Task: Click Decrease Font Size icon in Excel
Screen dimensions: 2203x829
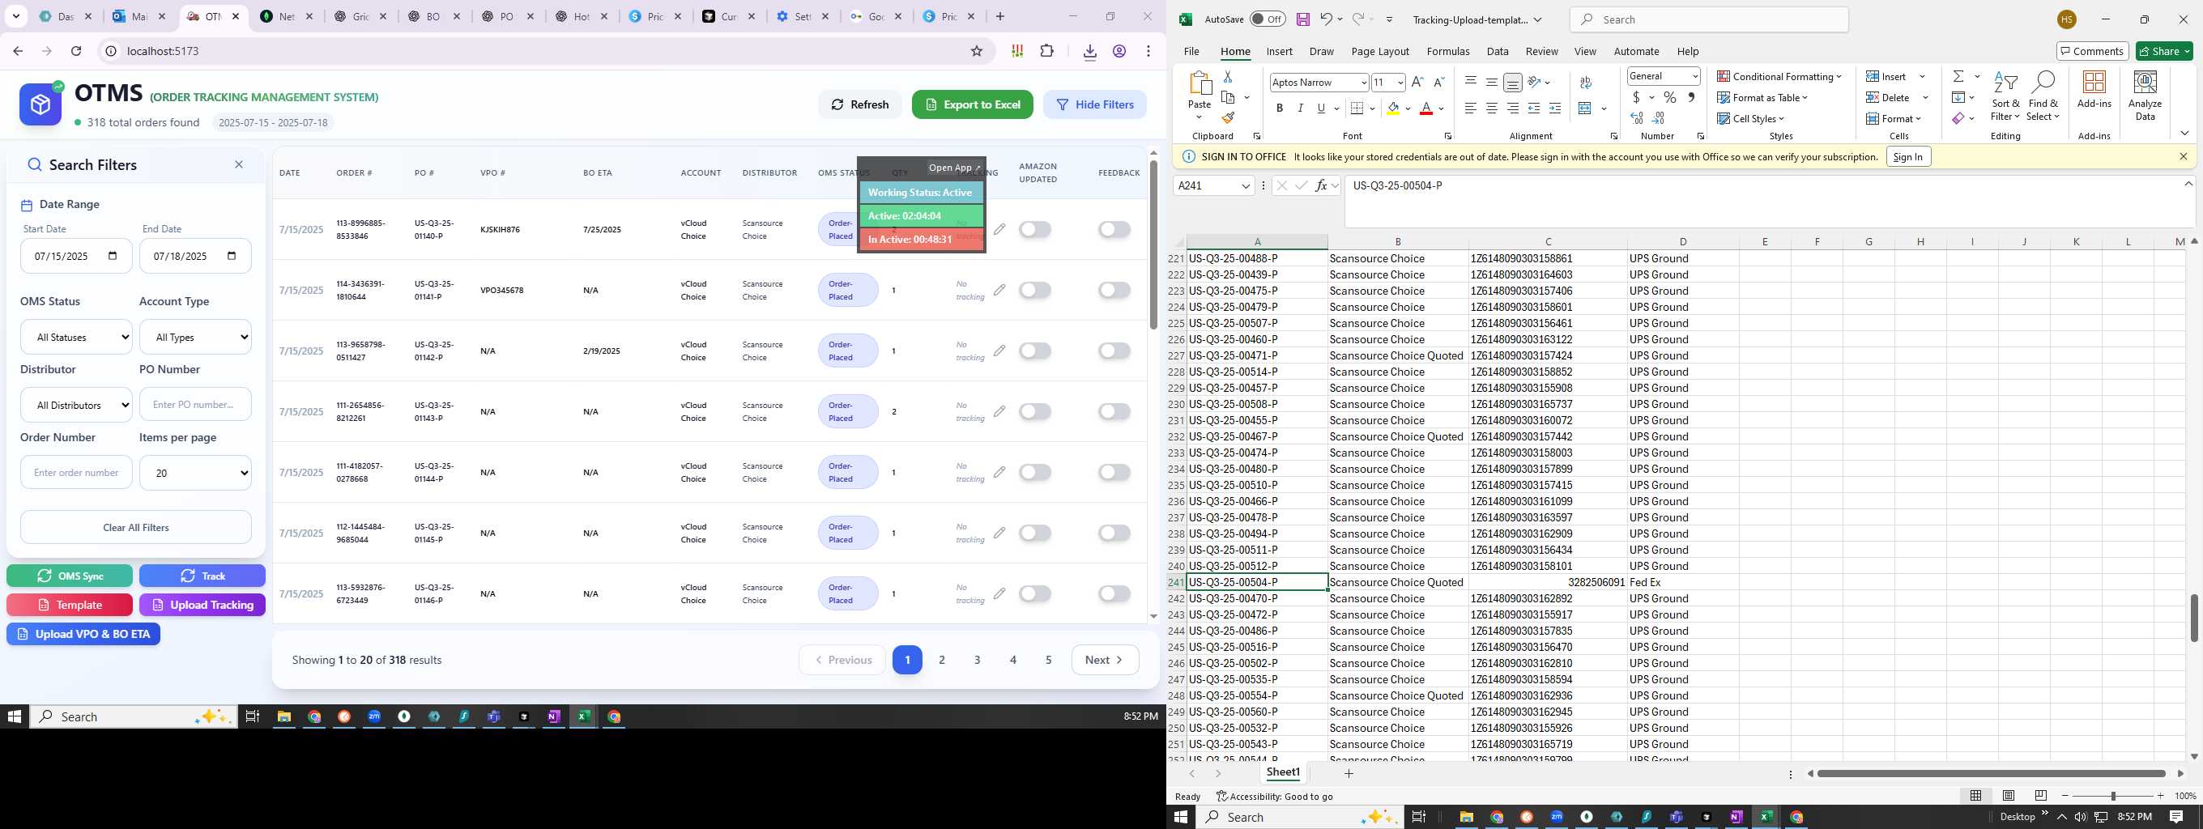Action: coord(1438,82)
